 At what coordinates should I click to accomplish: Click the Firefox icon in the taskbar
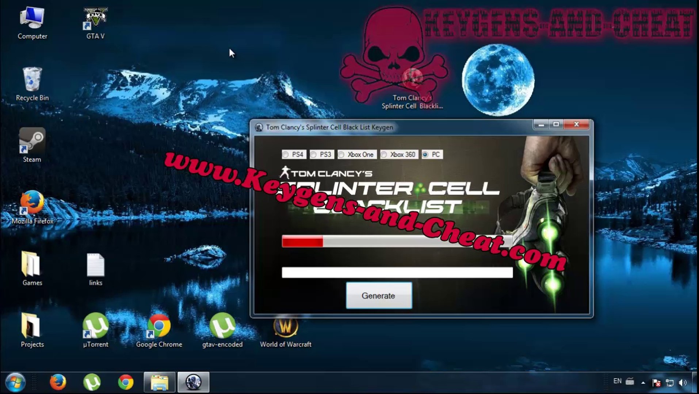[58, 382]
